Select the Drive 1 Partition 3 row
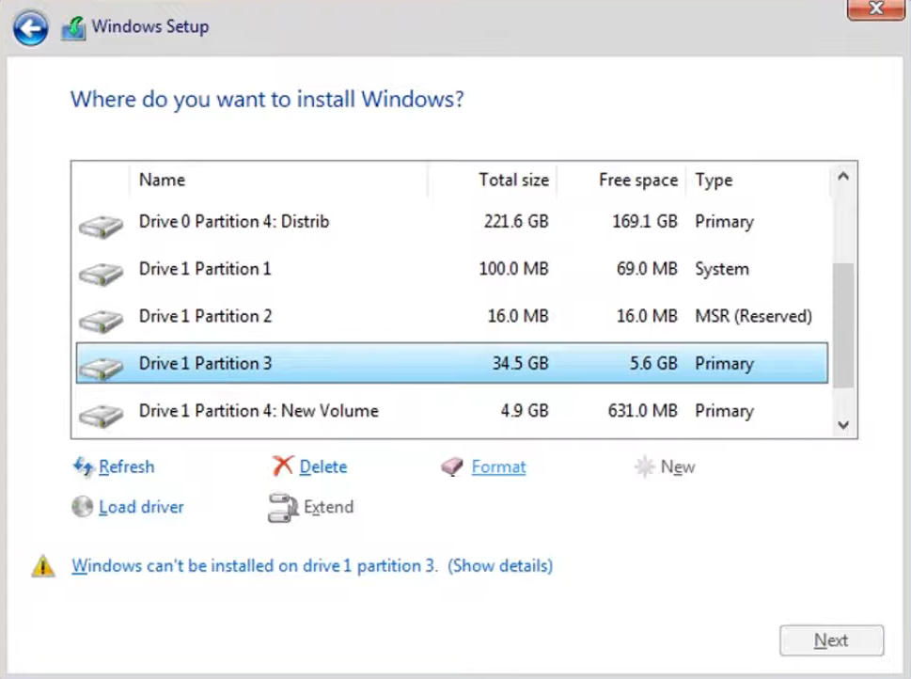This screenshot has height=679, width=911. 452,363
